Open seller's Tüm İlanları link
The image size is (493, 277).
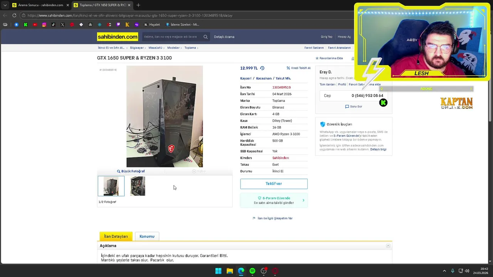(327, 84)
